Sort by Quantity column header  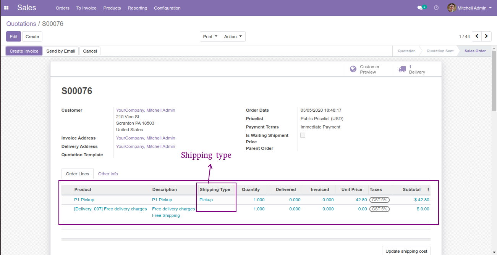pos(251,189)
